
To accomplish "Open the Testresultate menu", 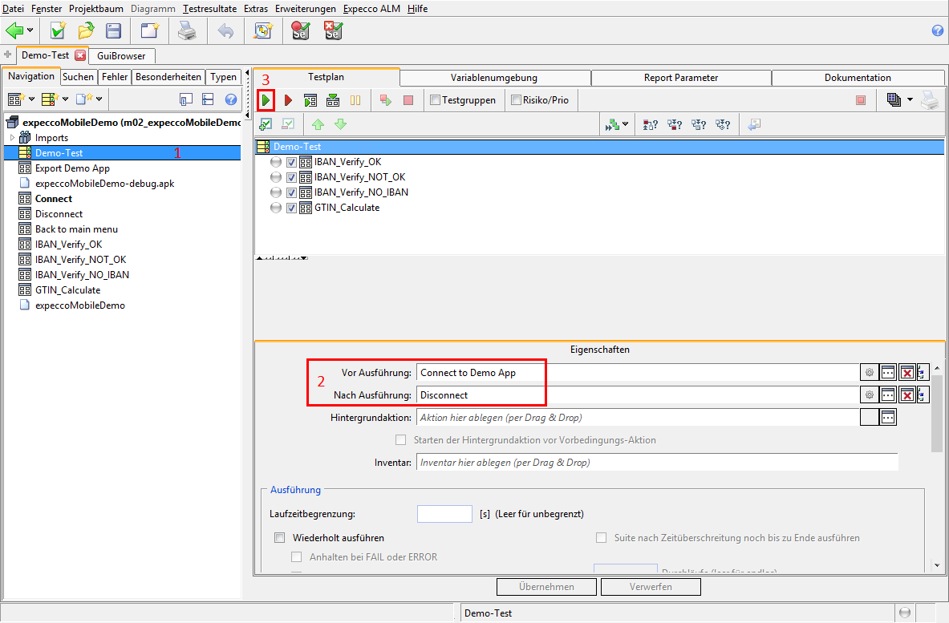I will (210, 9).
